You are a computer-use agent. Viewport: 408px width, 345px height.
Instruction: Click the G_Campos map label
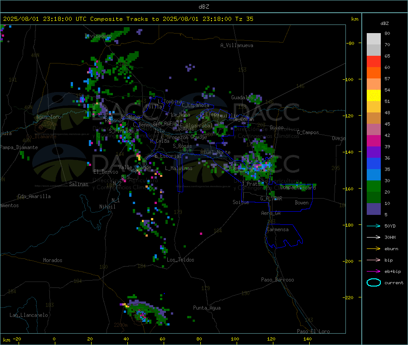(308, 132)
